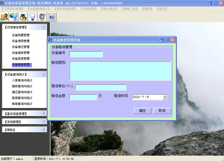Viewport: 224px width, 161px height.
Task: Click the 确定 button
Action: pyautogui.click(x=143, y=111)
